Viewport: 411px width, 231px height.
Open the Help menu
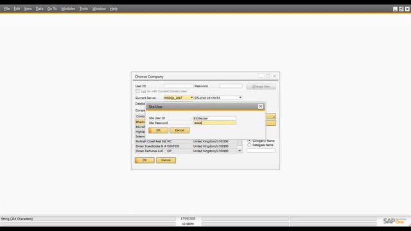(x=114, y=8)
